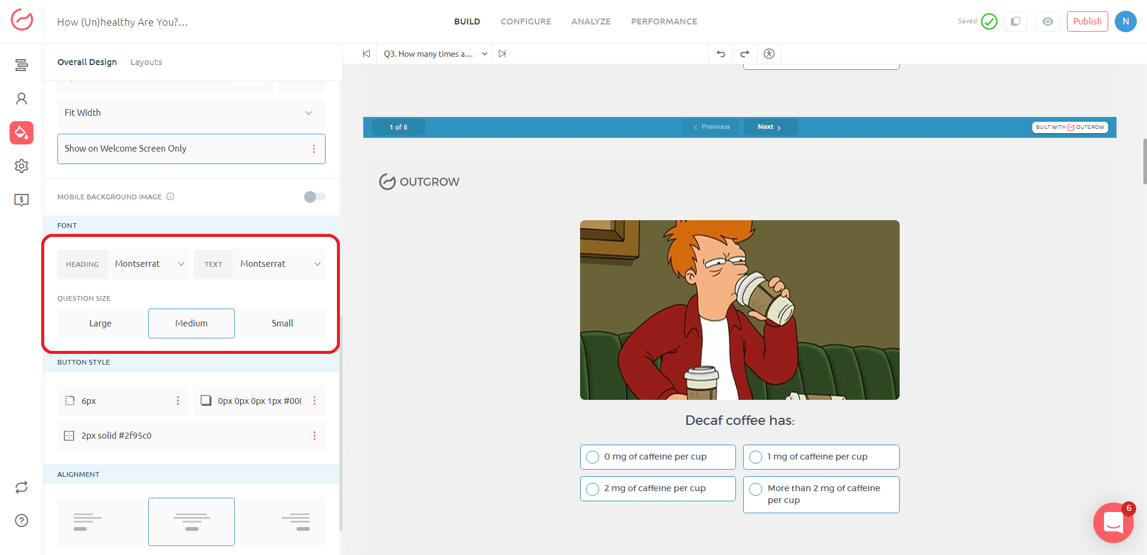1147x555 pixels.
Task: Choose Large question size
Action: click(100, 323)
